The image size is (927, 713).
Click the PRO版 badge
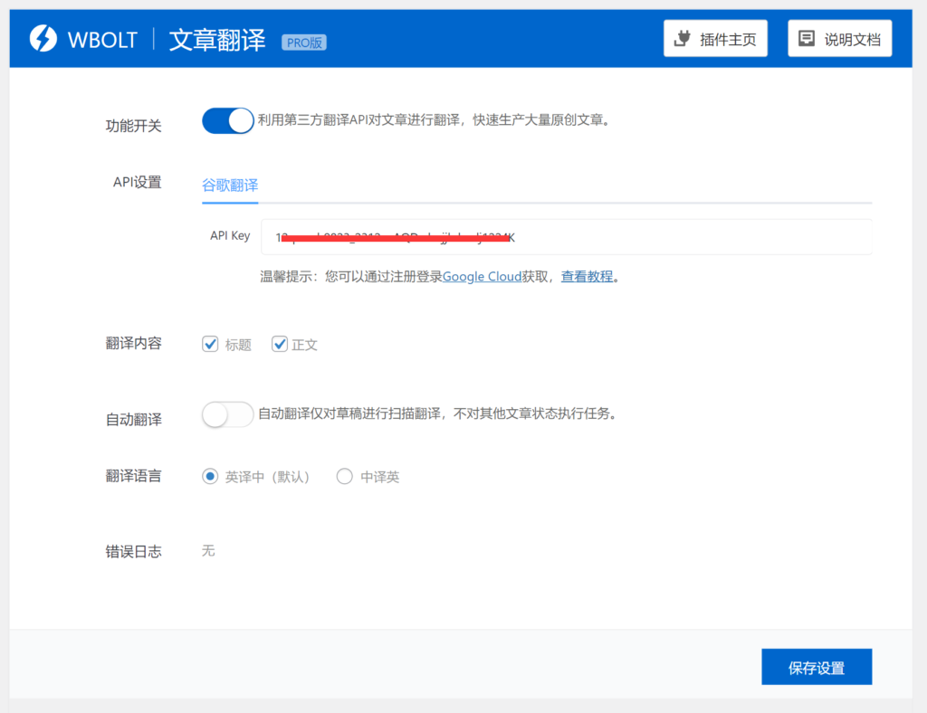click(x=304, y=43)
